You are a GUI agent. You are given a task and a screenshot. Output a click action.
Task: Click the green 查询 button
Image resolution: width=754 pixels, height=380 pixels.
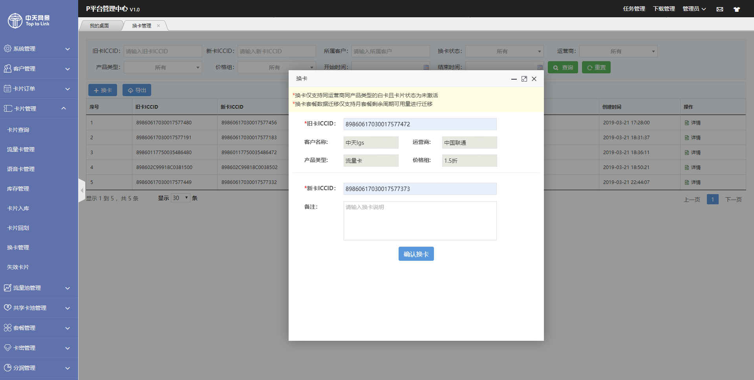tap(563, 67)
